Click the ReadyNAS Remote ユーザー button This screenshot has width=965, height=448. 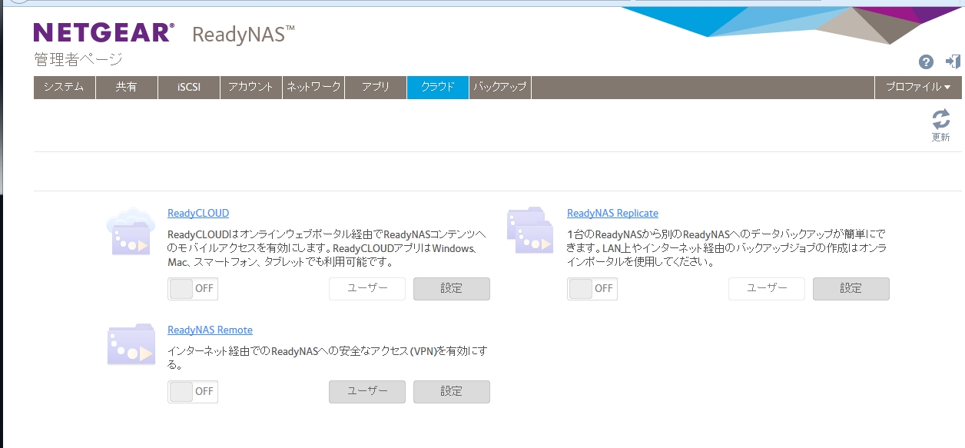(367, 392)
